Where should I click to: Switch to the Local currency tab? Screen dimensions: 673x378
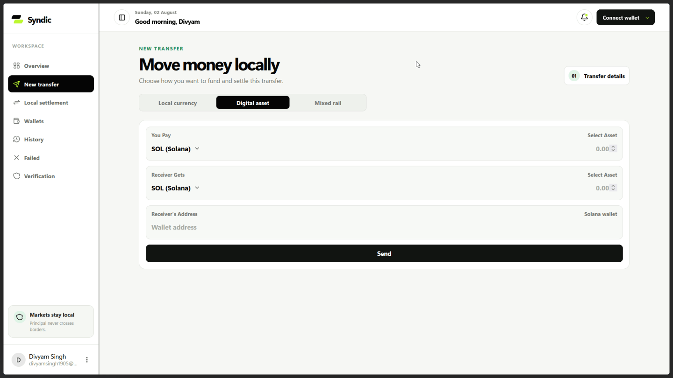point(178,103)
